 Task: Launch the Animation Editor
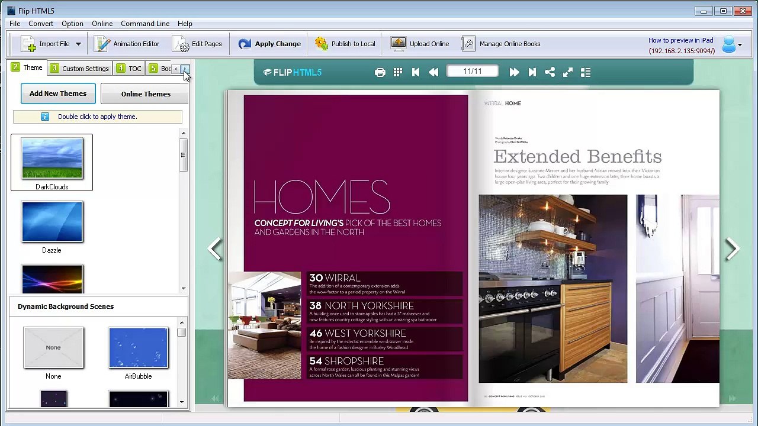tap(127, 44)
